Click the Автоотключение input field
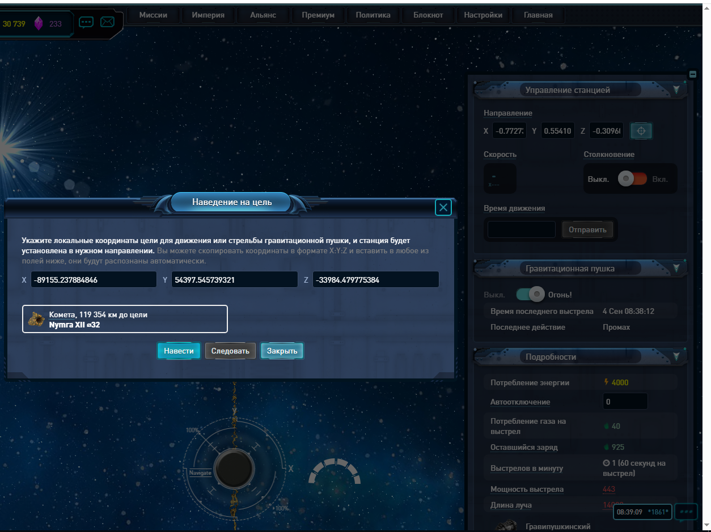This screenshot has width=711, height=532. (625, 402)
